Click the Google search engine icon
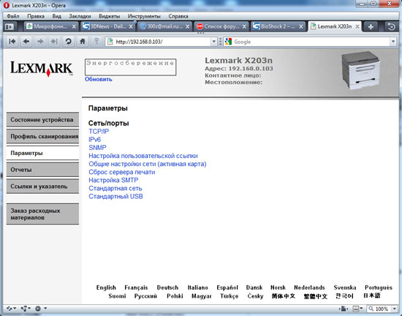The width and height of the screenshot is (402, 316). [228, 42]
